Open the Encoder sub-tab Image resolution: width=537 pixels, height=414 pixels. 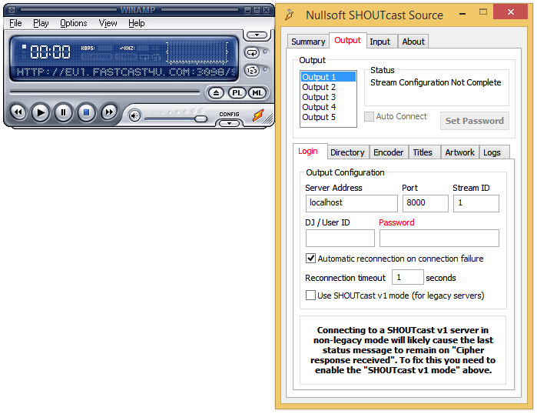[x=389, y=152]
